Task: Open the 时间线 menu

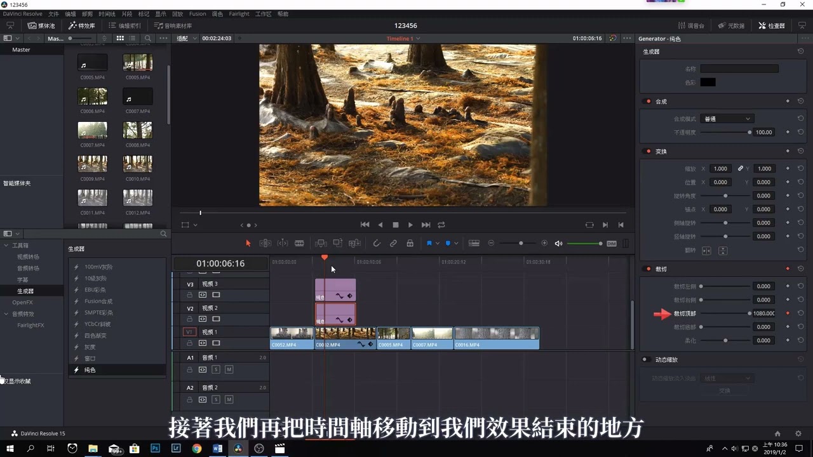Action: (x=107, y=14)
